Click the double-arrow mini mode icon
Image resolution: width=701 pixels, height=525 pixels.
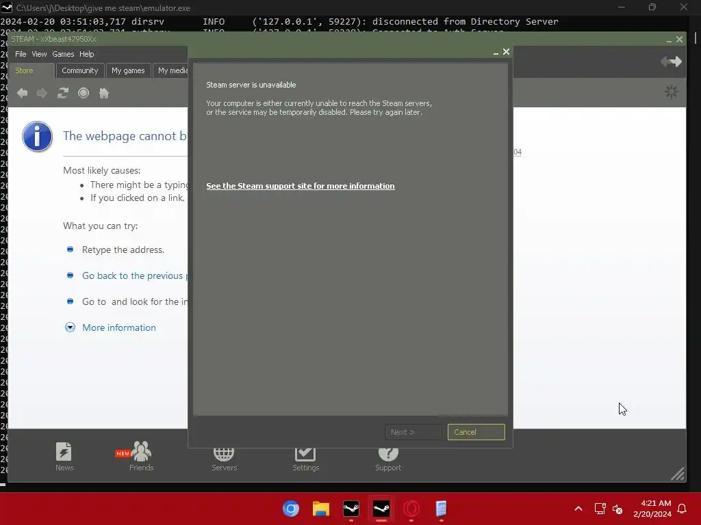pos(672,62)
